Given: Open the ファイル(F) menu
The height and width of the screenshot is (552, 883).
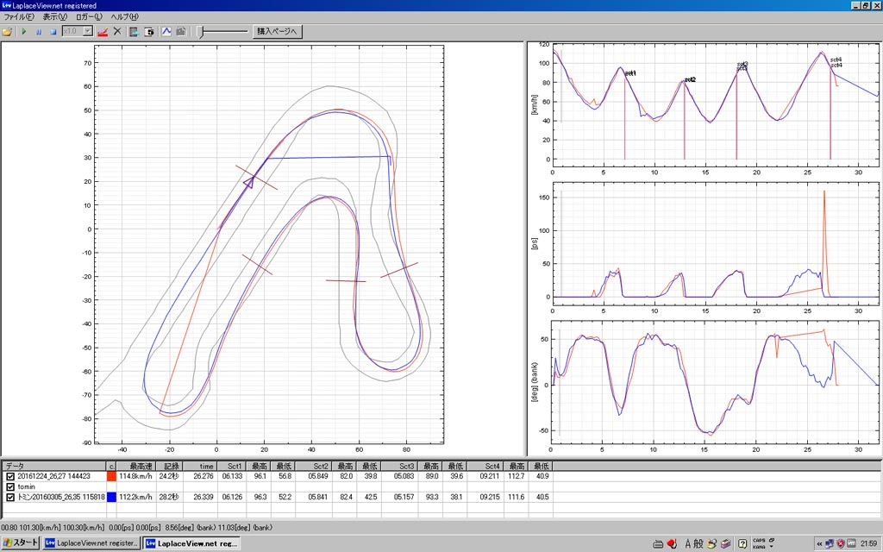Looking at the screenshot, I should click(20, 17).
